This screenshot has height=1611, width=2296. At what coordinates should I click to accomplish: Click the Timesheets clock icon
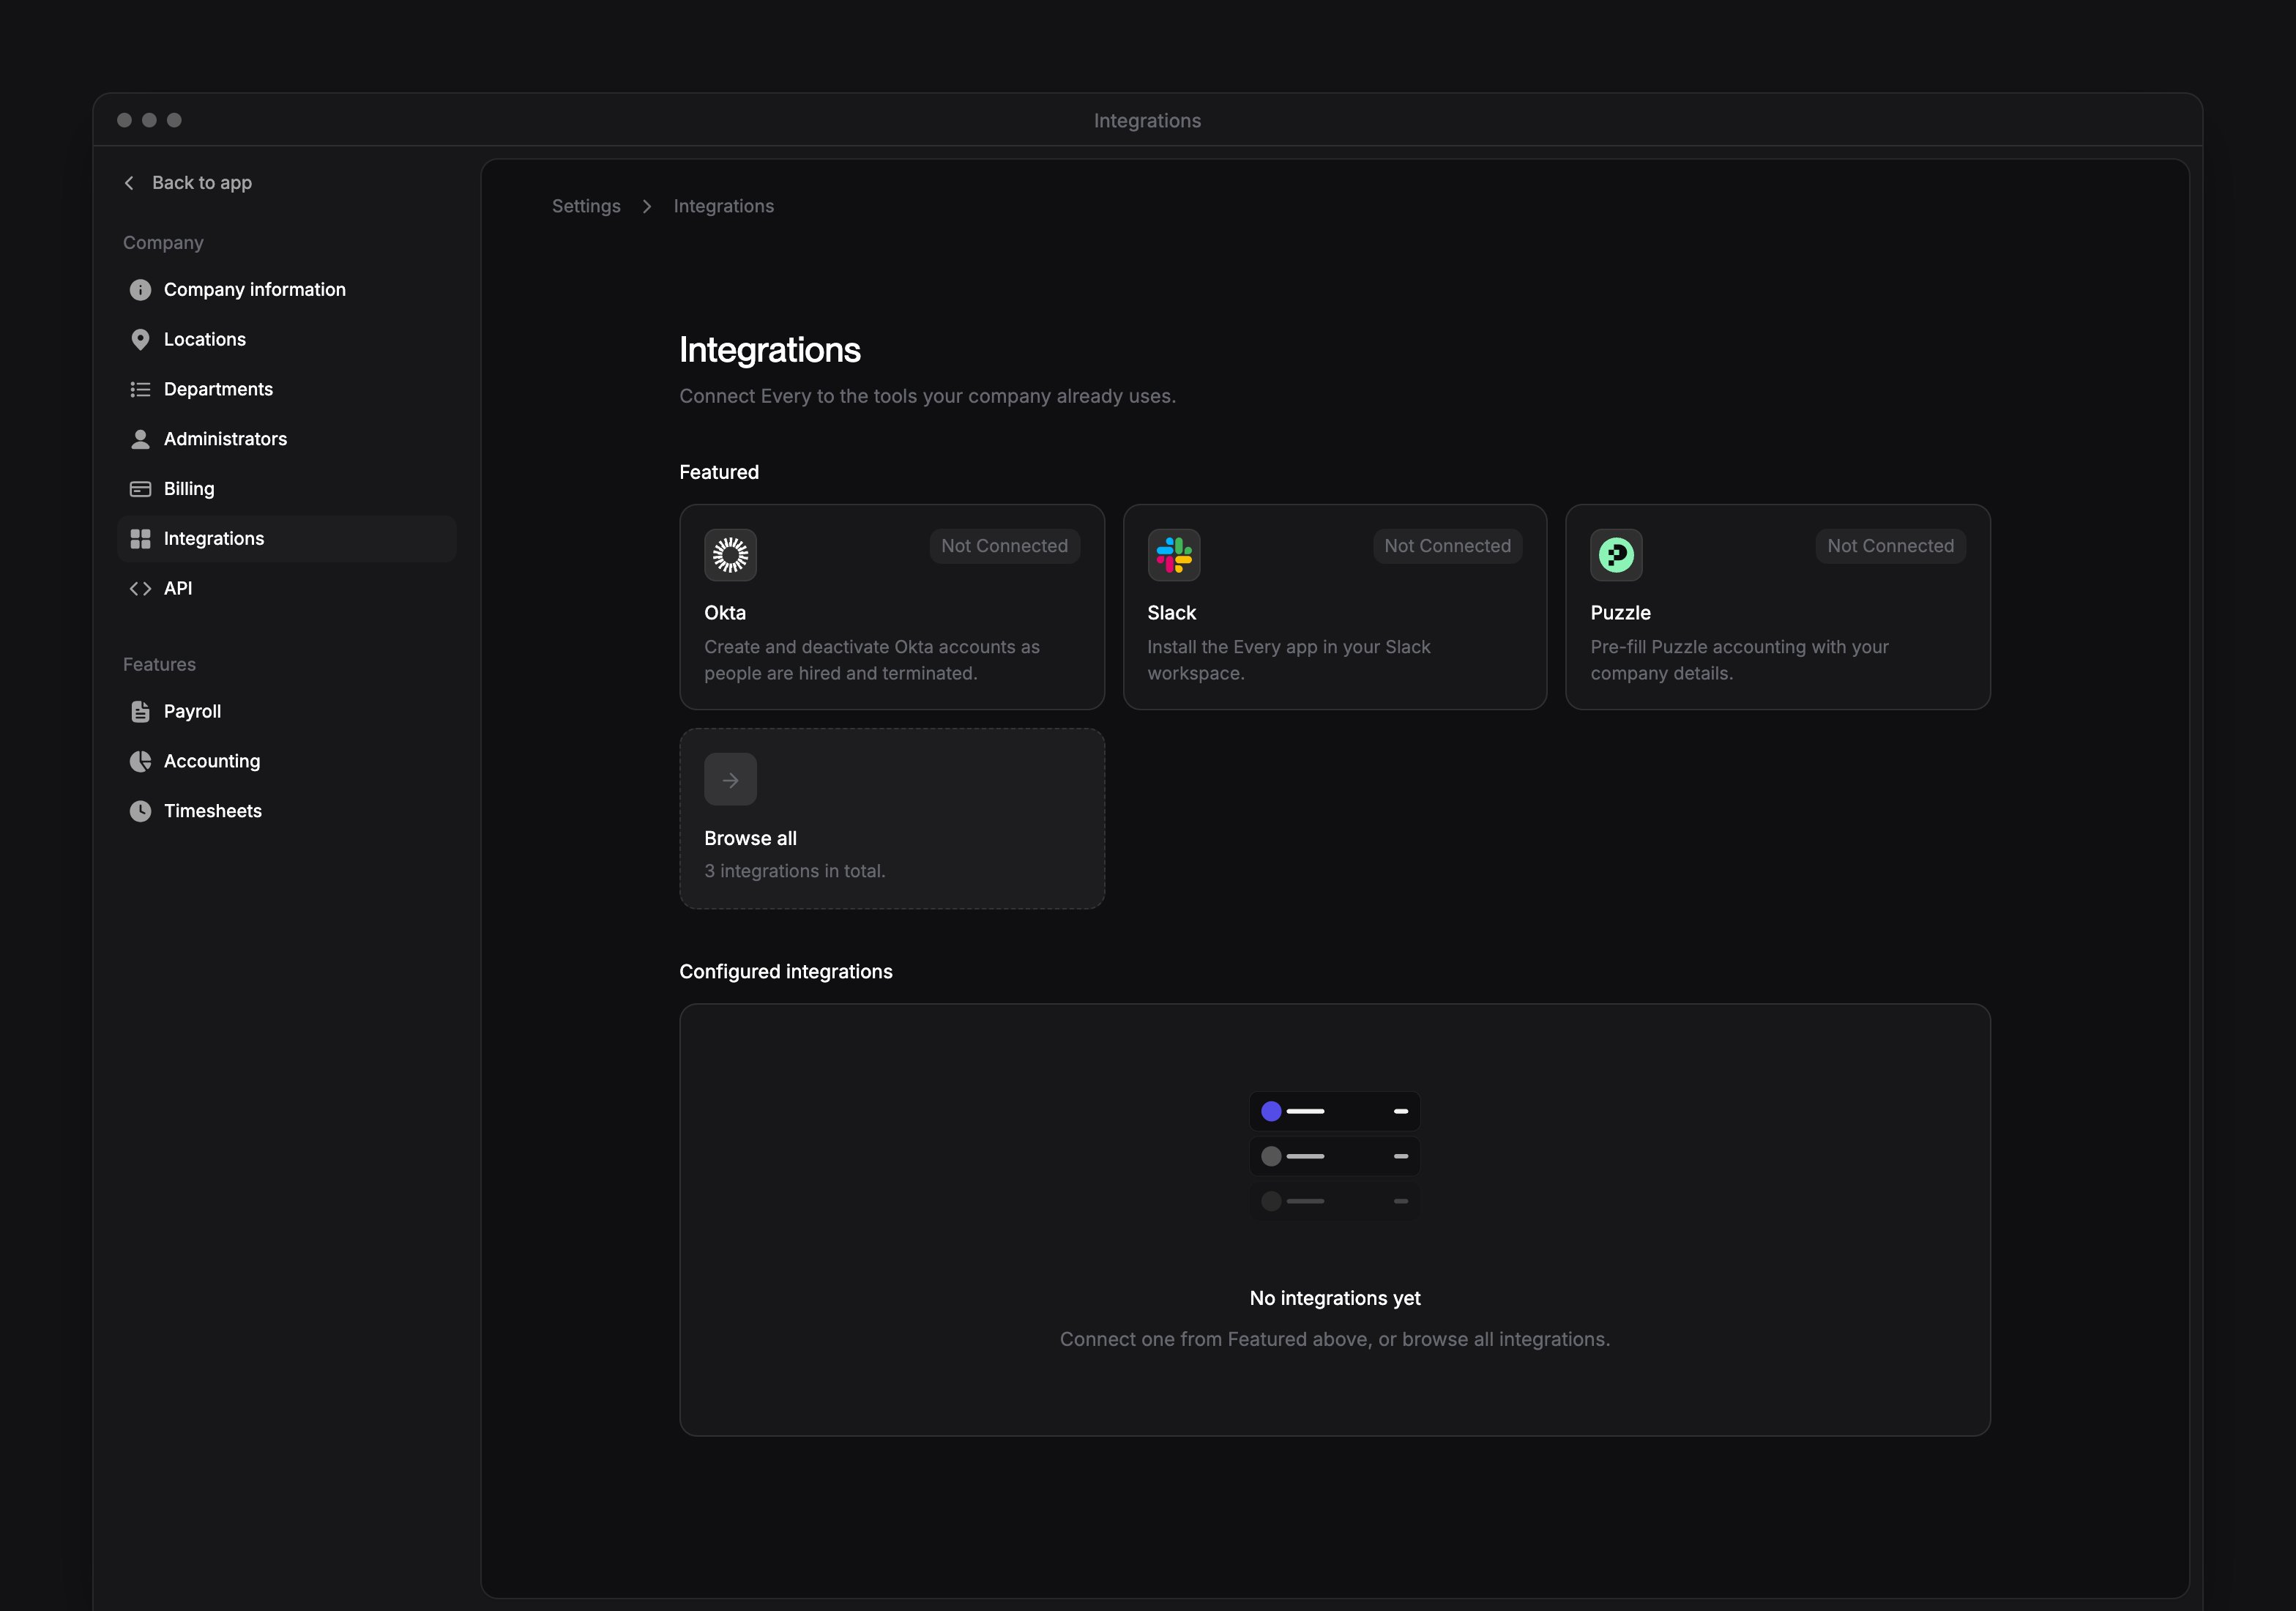[140, 811]
